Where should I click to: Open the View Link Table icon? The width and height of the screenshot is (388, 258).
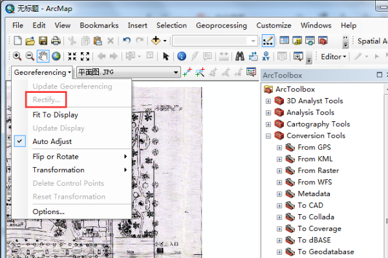251,72
